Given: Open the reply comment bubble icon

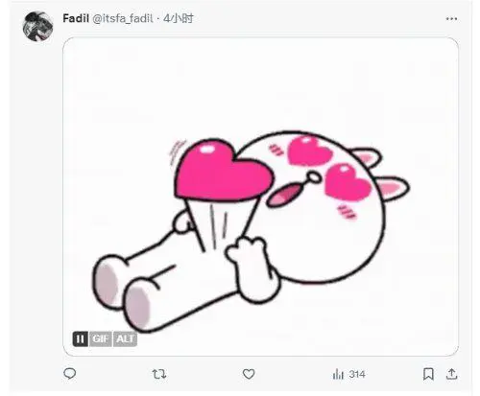Looking at the screenshot, I should [x=70, y=374].
